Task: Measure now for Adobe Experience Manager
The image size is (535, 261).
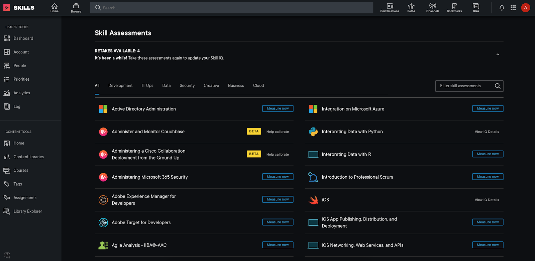Action: tap(278, 199)
